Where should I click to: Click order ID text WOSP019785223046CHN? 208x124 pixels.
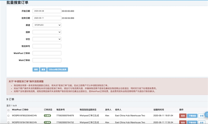(24, 115)
